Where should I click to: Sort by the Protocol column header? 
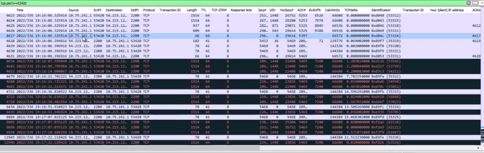(x=150, y=10)
